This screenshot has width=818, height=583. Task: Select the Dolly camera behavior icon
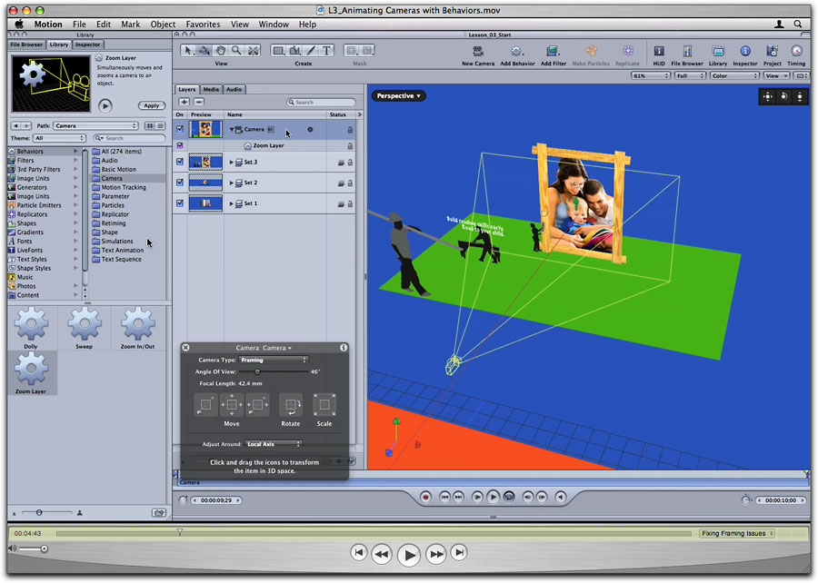[x=32, y=323]
